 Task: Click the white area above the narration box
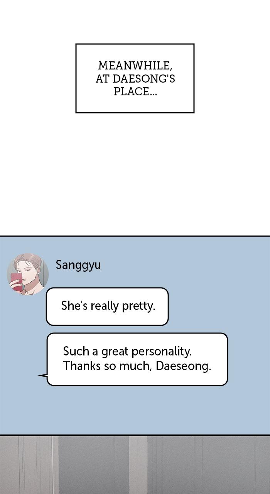click(135, 21)
